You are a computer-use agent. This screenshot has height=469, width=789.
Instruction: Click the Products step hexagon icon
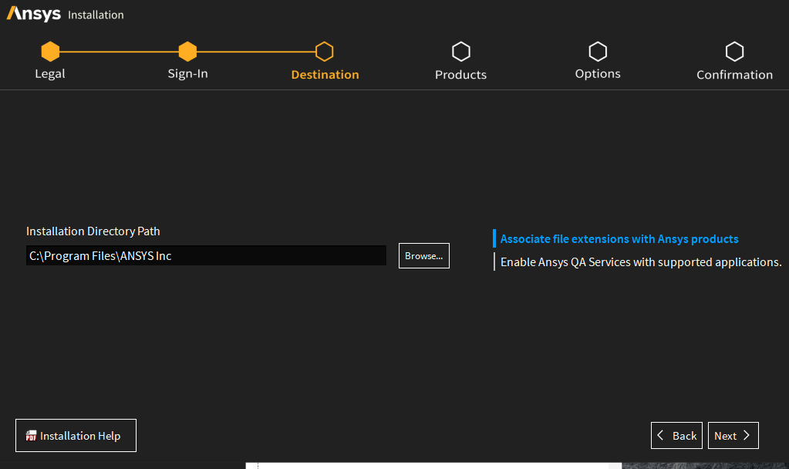pos(460,52)
